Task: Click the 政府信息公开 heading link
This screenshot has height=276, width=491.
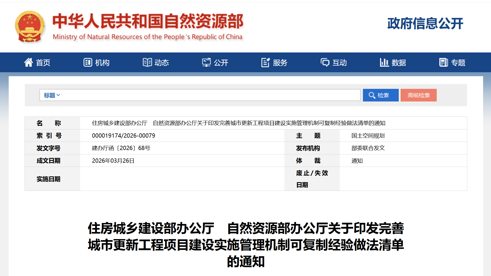Action: coord(425,23)
